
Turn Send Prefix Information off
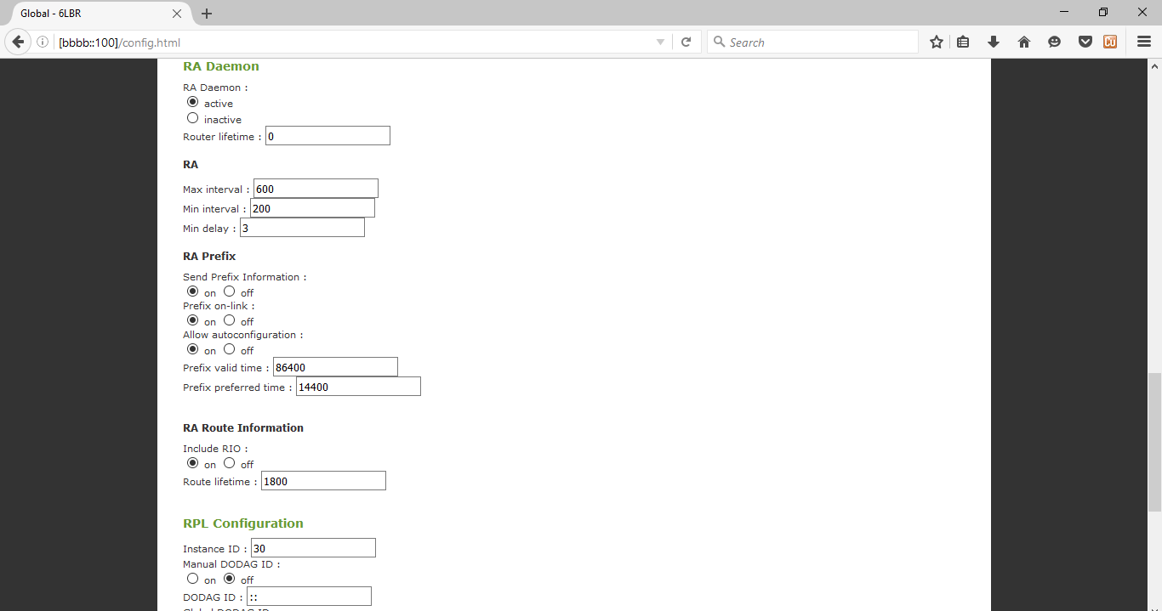(x=229, y=291)
